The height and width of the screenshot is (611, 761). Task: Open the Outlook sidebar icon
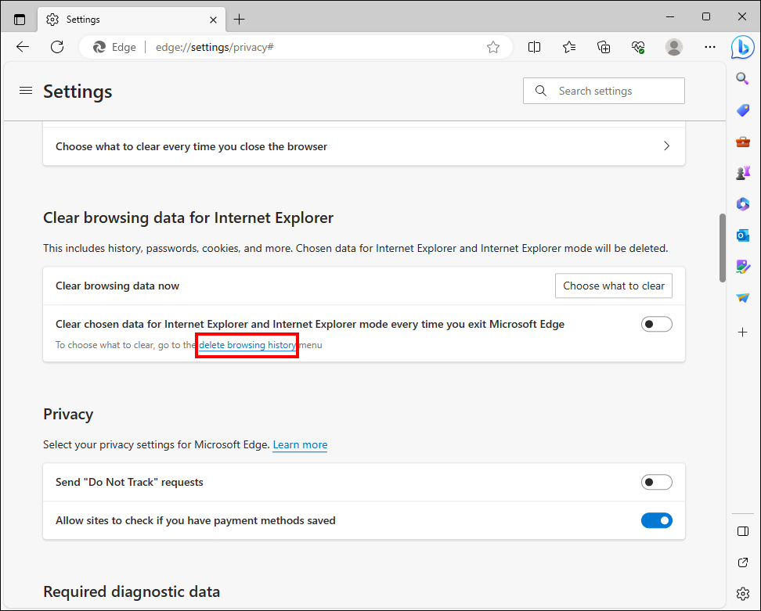742,235
